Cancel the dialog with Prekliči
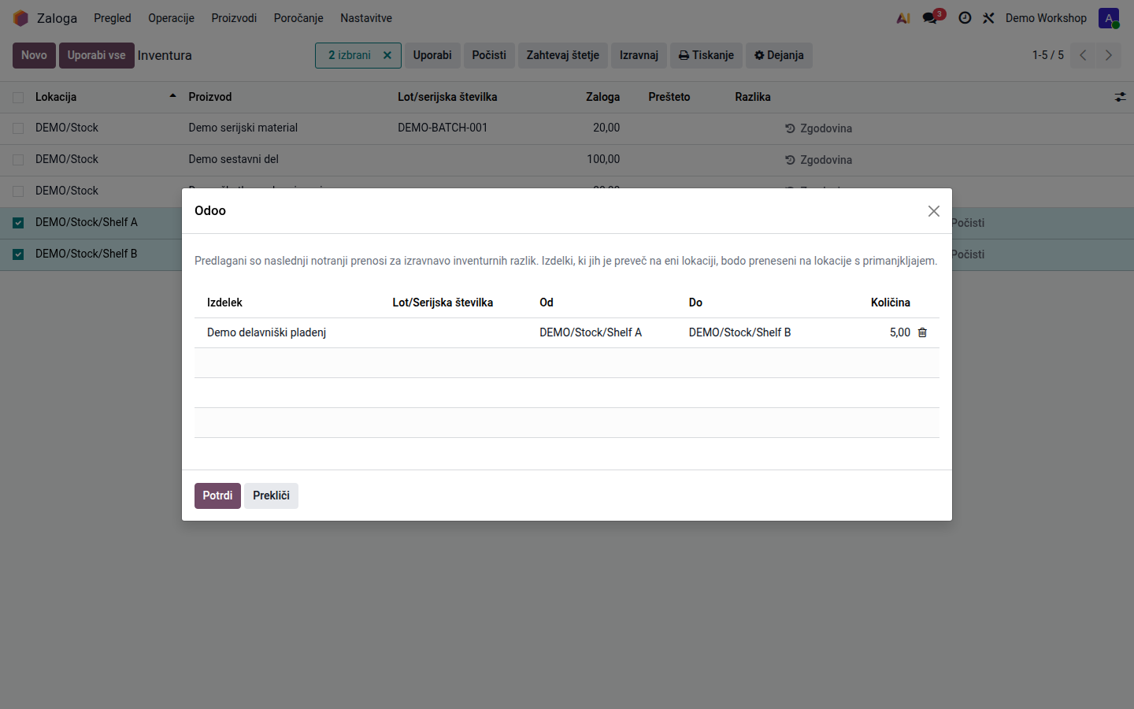The height and width of the screenshot is (709, 1134). (x=271, y=496)
